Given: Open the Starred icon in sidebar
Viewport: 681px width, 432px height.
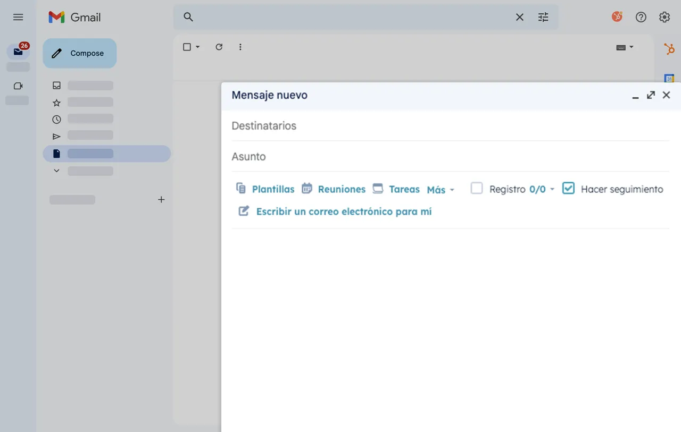Looking at the screenshot, I should tap(56, 103).
